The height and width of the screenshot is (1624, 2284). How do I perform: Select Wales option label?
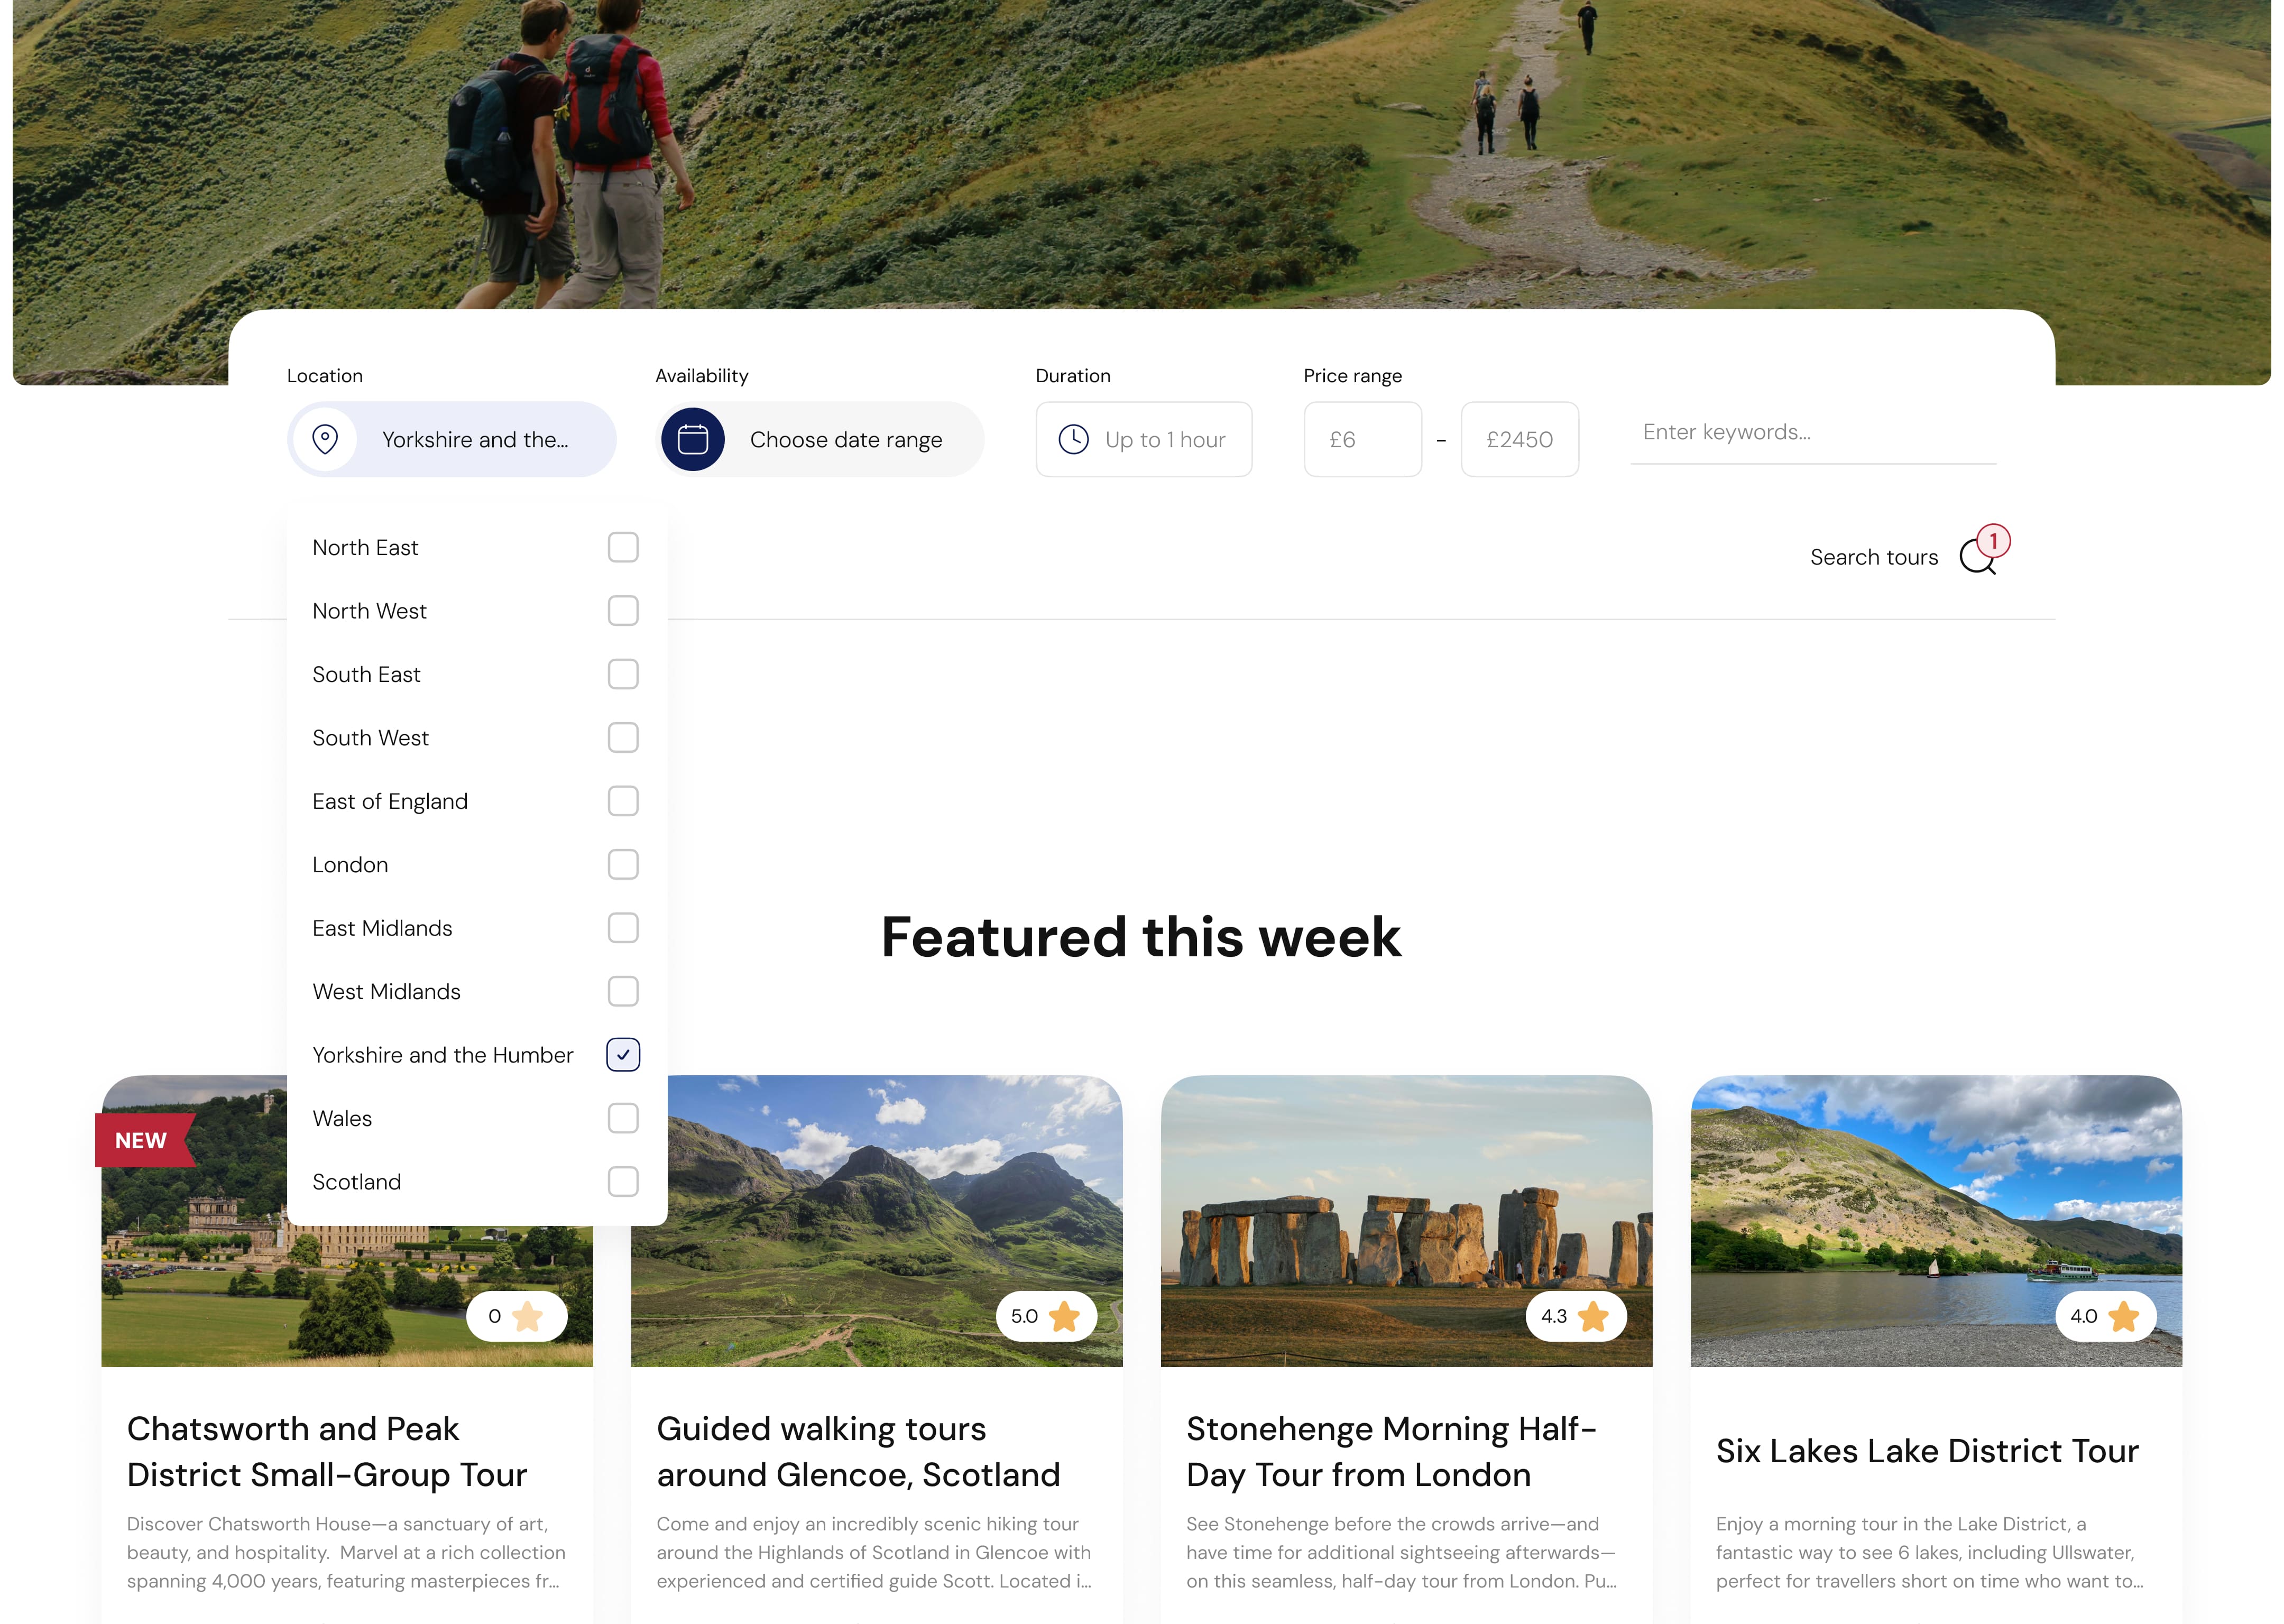[x=342, y=1118]
